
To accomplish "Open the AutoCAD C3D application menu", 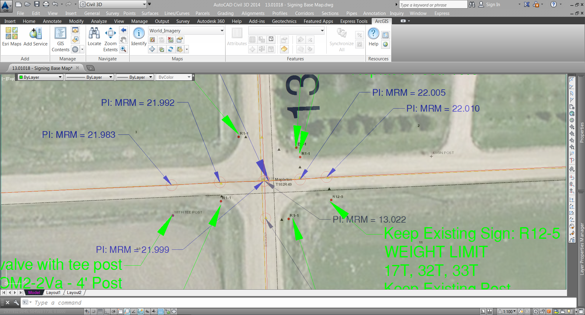I will coord(6,6).
